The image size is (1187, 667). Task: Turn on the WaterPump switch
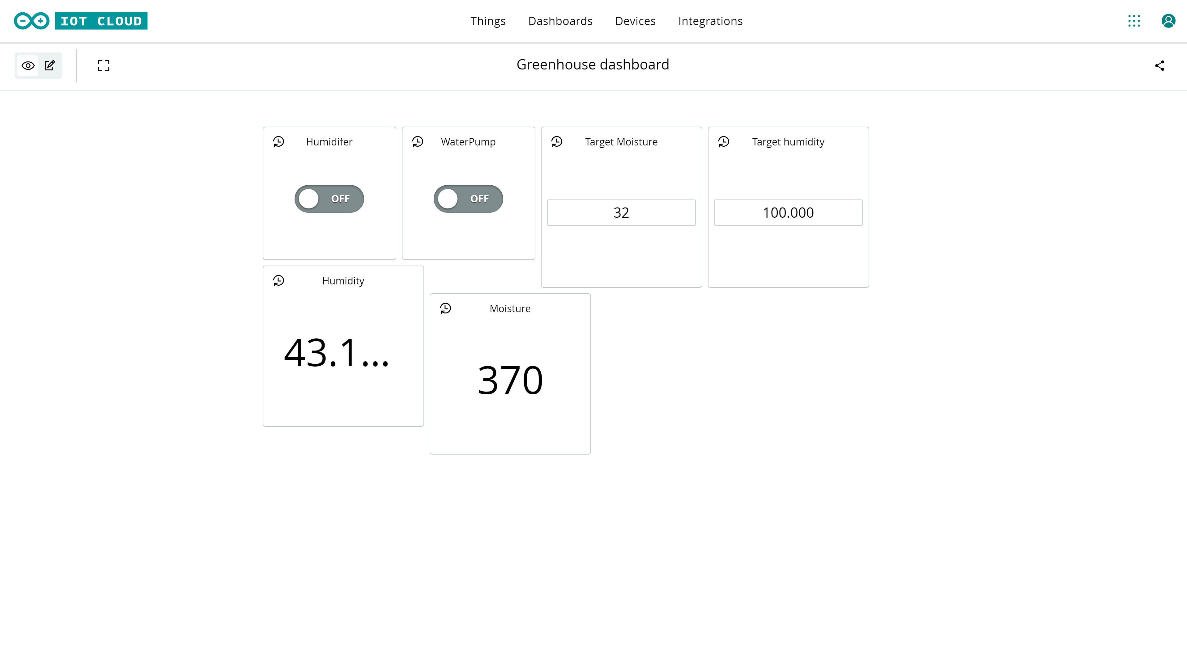click(x=468, y=199)
